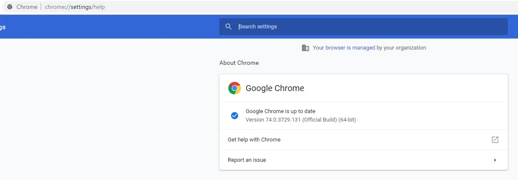Click the external link icon beside Get help
The width and height of the screenshot is (518, 180).
point(495,140)
